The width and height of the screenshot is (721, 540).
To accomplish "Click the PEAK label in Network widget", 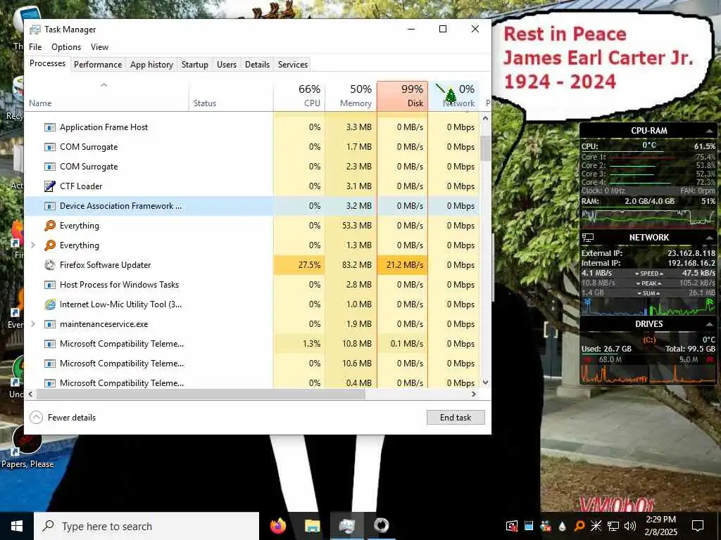I will pyautogui.click(x=648, y=283).
